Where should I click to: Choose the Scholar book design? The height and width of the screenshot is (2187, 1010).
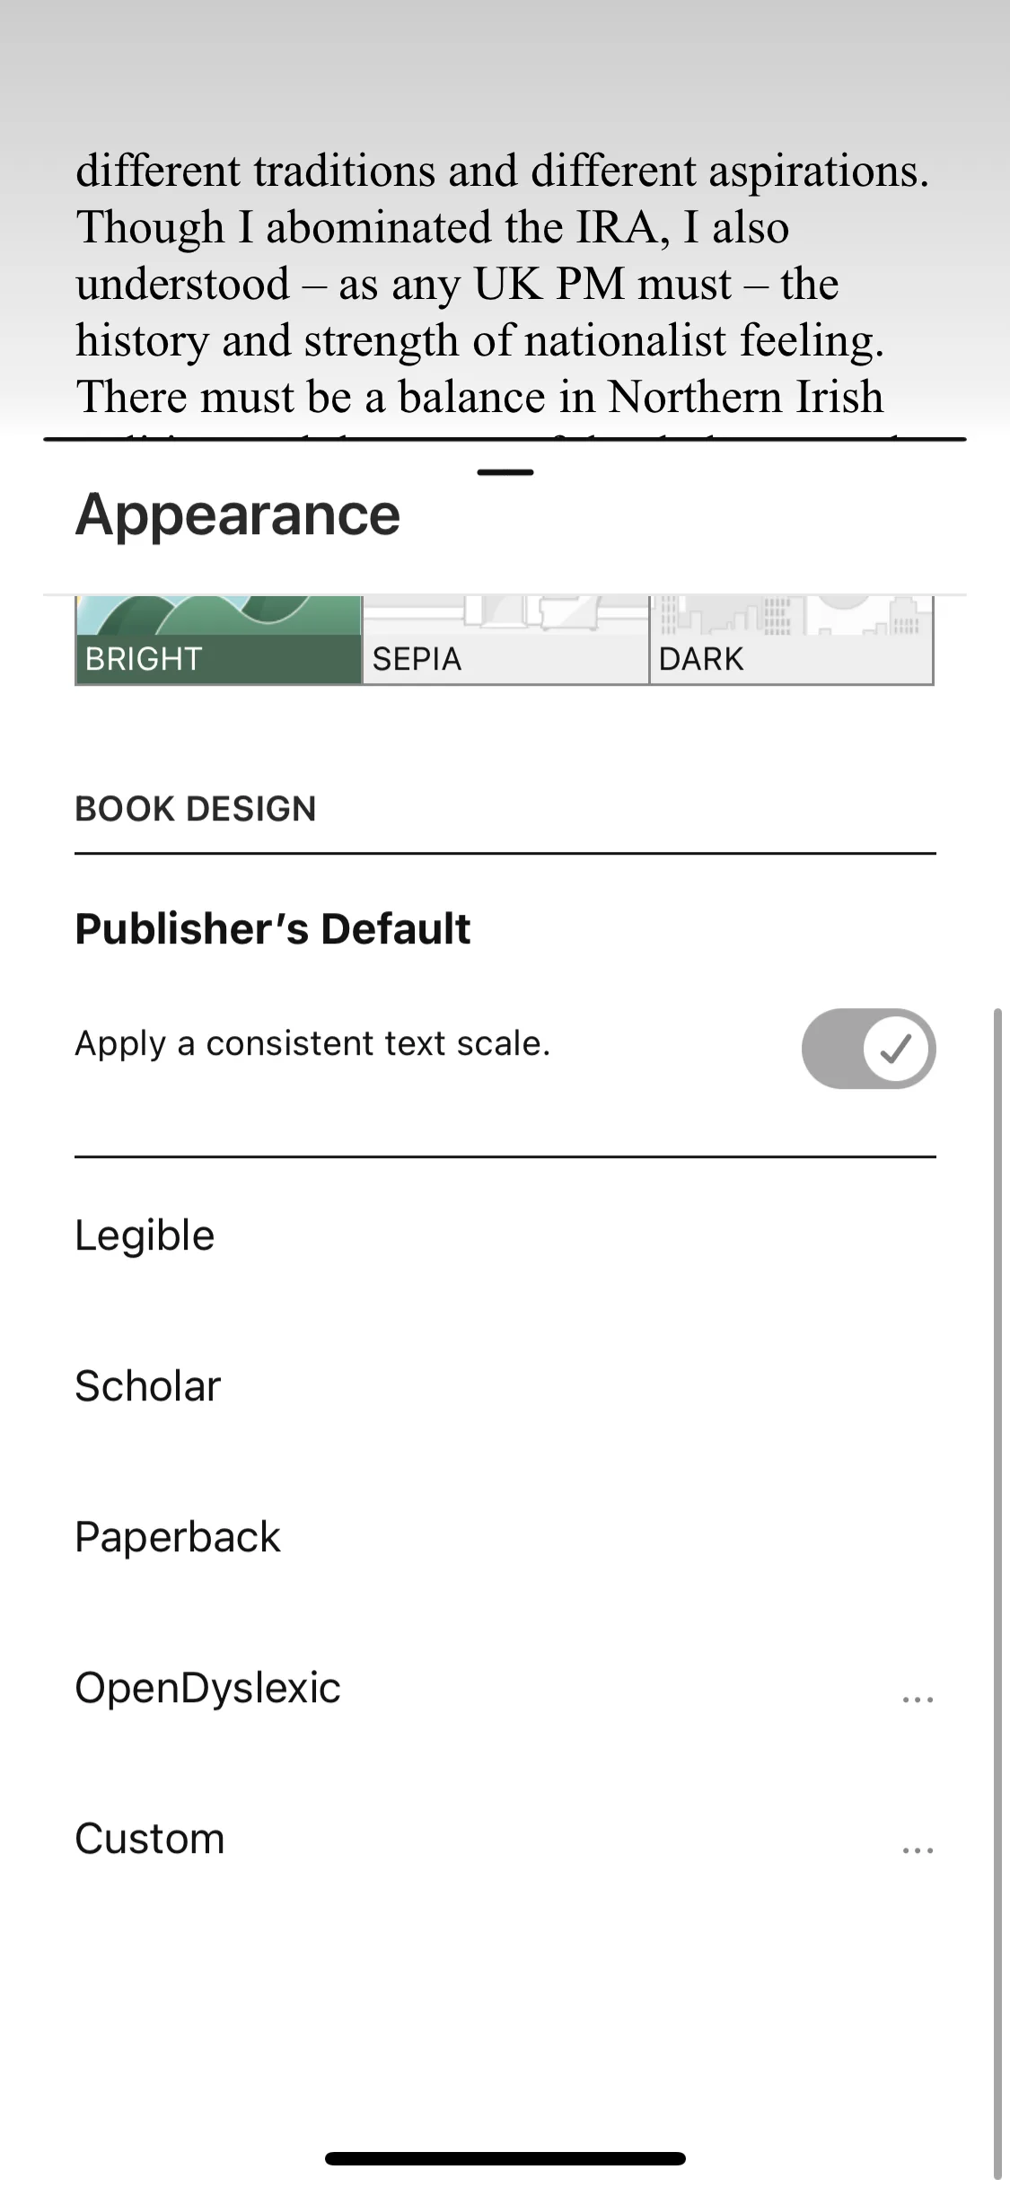pyautogui.click(x=505, y=1386)
